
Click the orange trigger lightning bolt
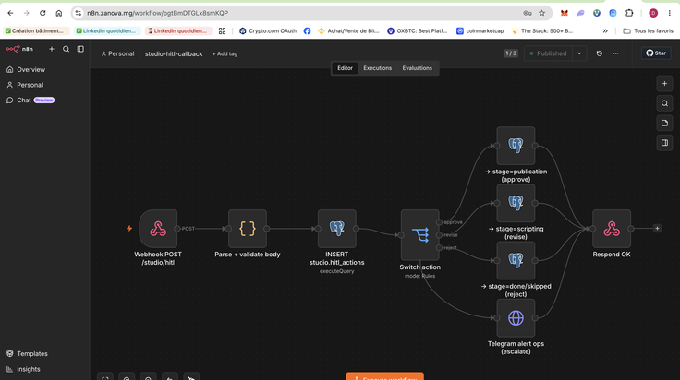point(129,228)
